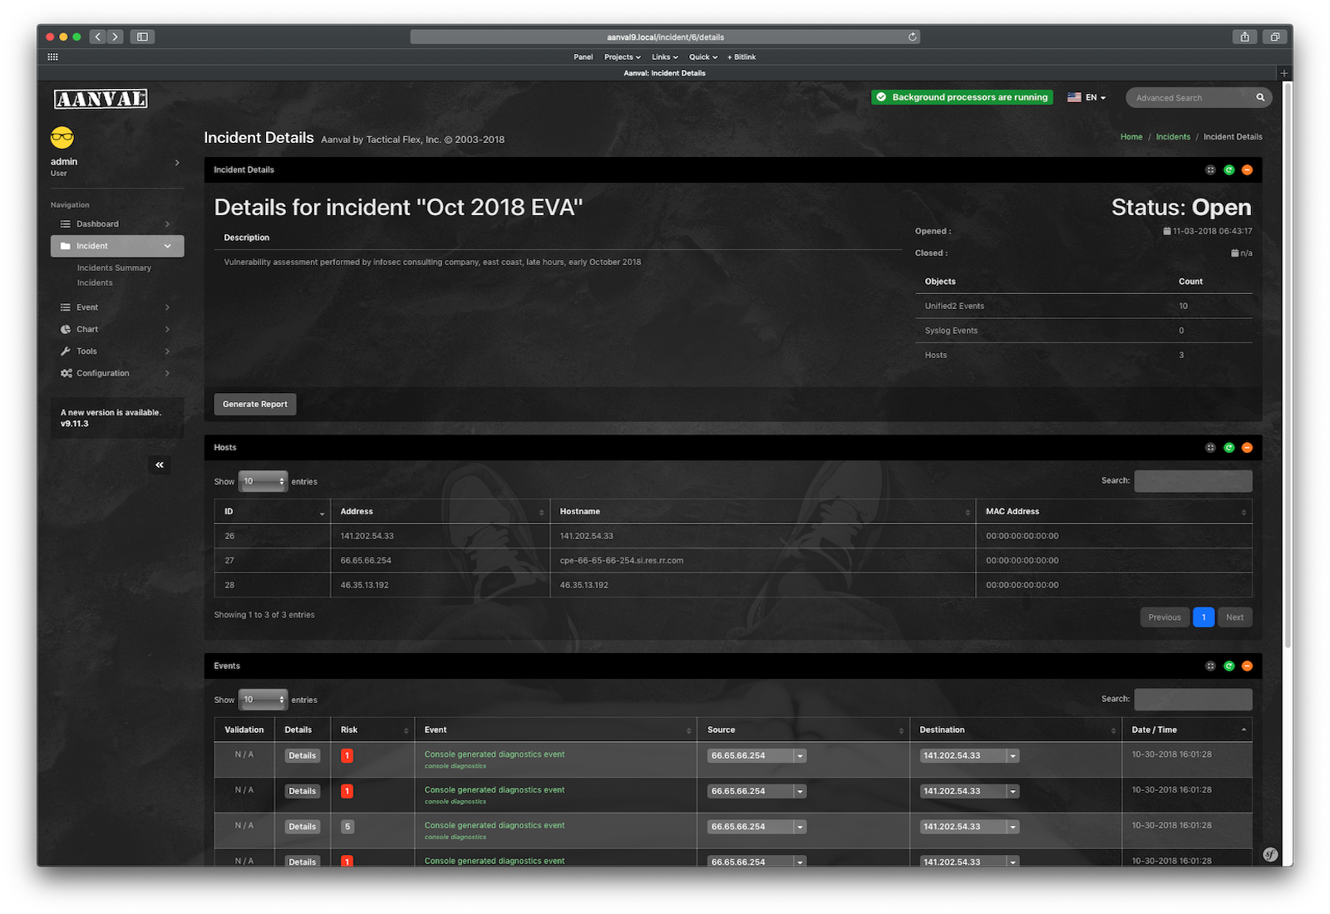Click Next in Hosts pagination
The image size is (1330, 914).
pyautogui.click(x=1234, y=617)
